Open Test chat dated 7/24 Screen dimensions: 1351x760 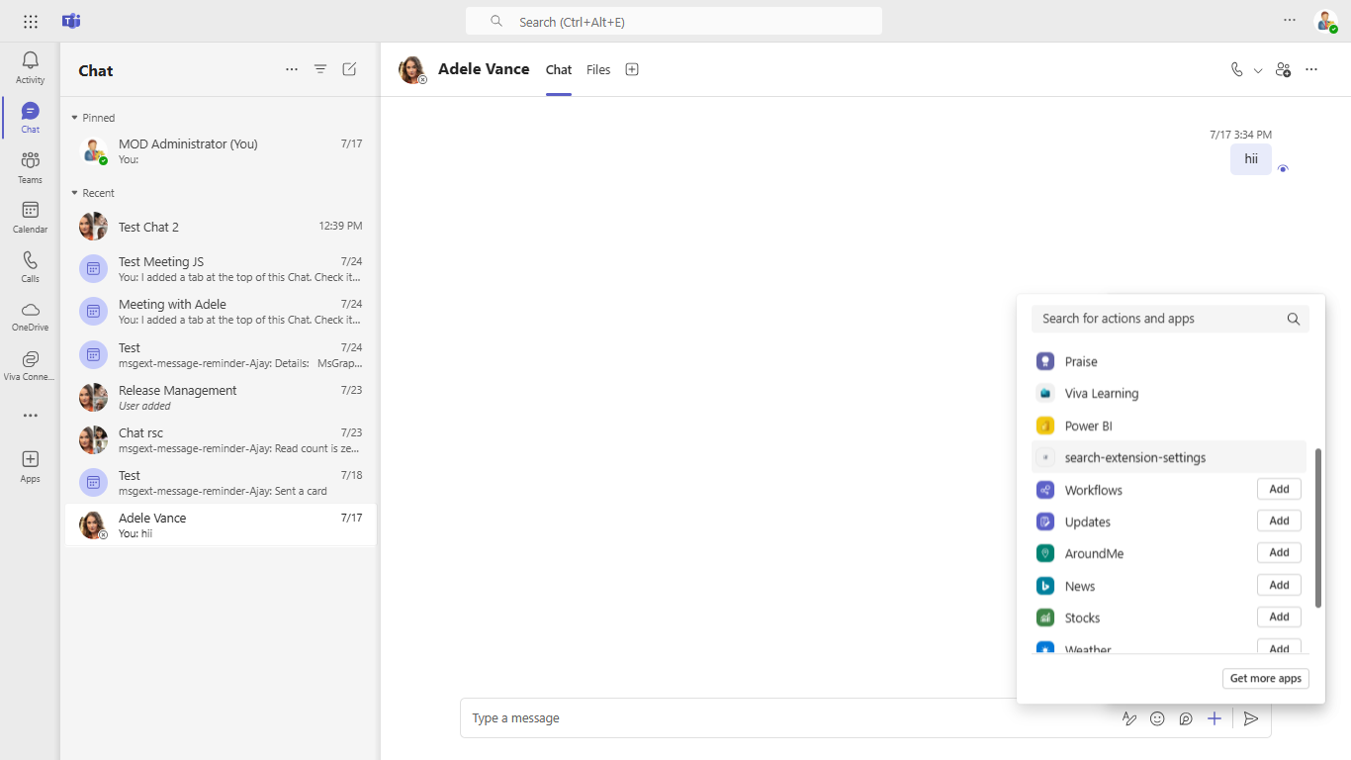tap(221, 354)
